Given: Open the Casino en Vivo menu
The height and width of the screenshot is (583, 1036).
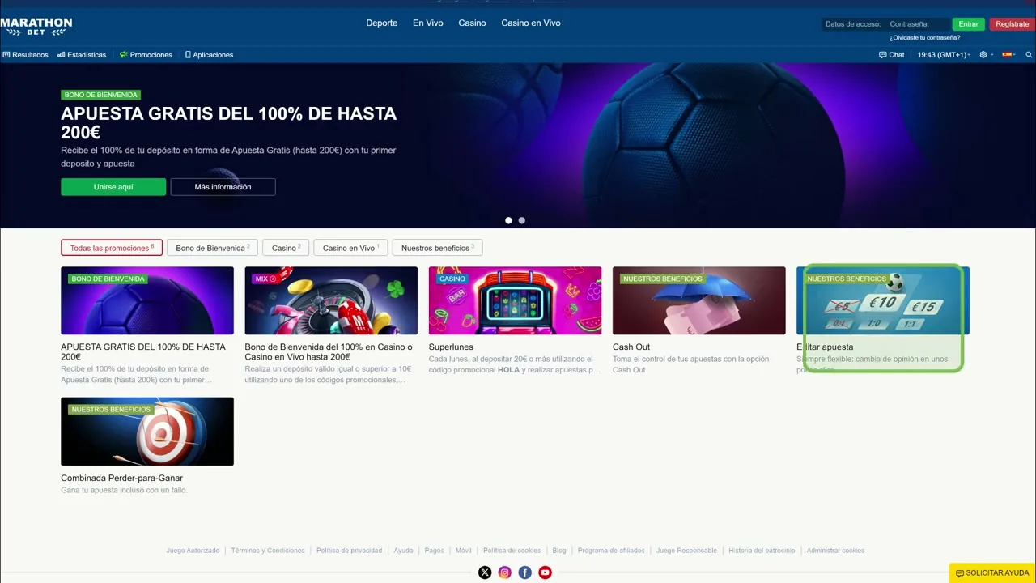Looking at the screenshot, I should [531, 23].
